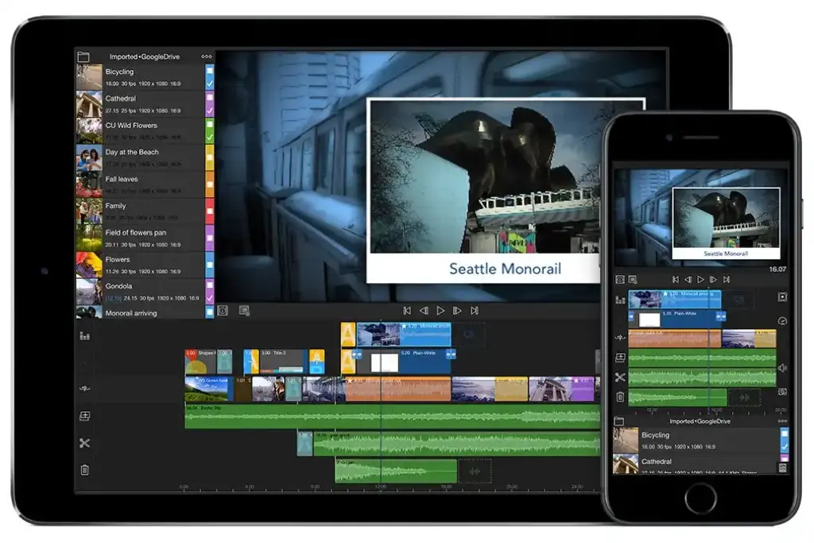
Task: Toggle Bicycling blue color tag on iPad
Action: [x=210, y=77]
